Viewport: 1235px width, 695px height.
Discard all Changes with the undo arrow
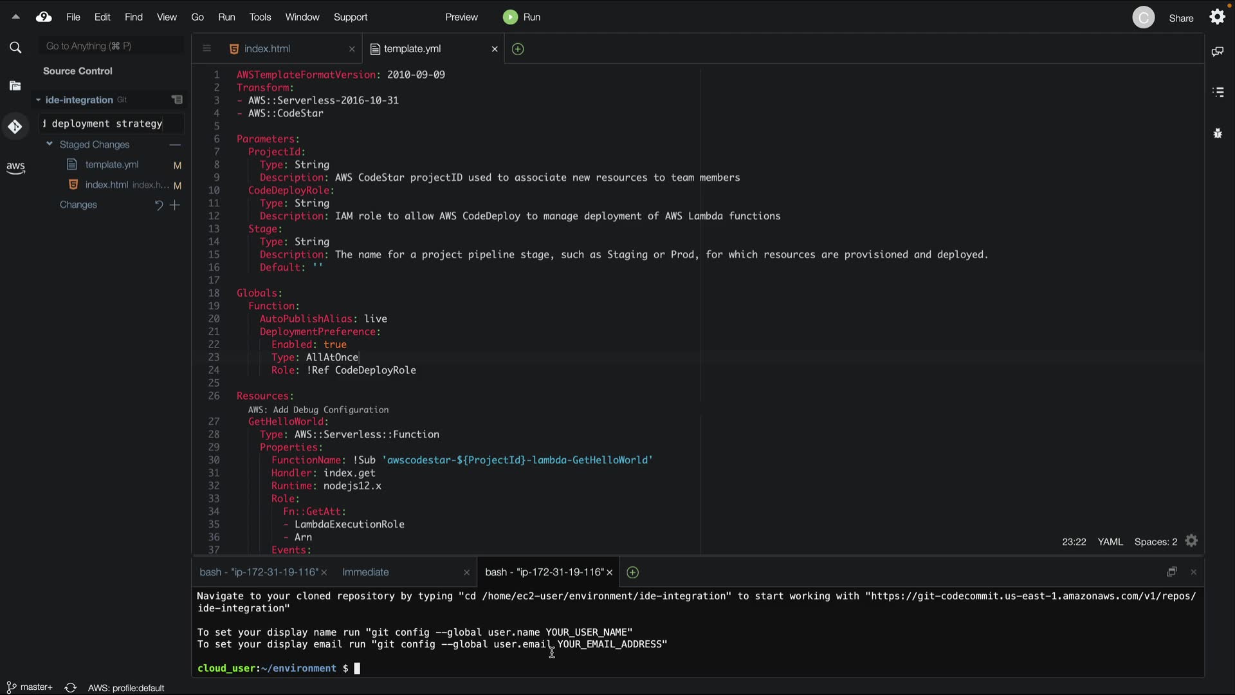(x=159, y=205)
